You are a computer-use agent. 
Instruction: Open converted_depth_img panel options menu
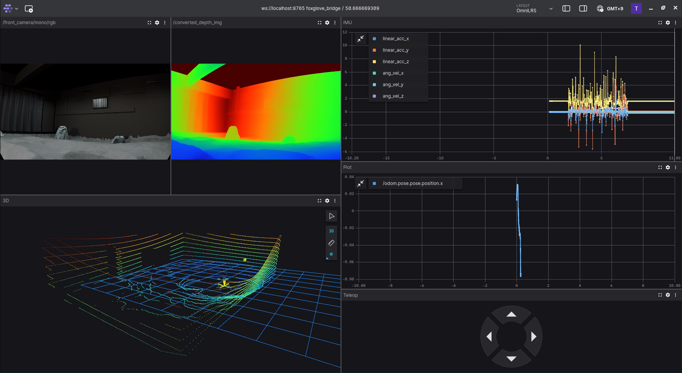[x=335, y=23]
